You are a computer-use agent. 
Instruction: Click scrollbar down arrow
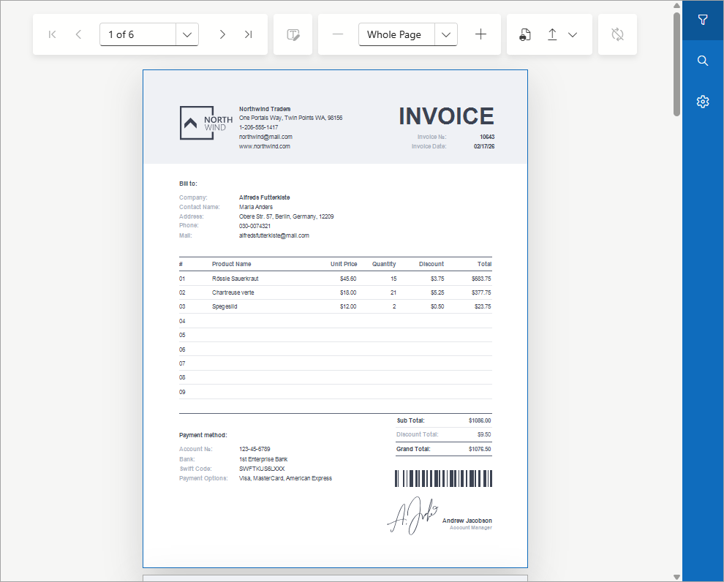point(676,577)
